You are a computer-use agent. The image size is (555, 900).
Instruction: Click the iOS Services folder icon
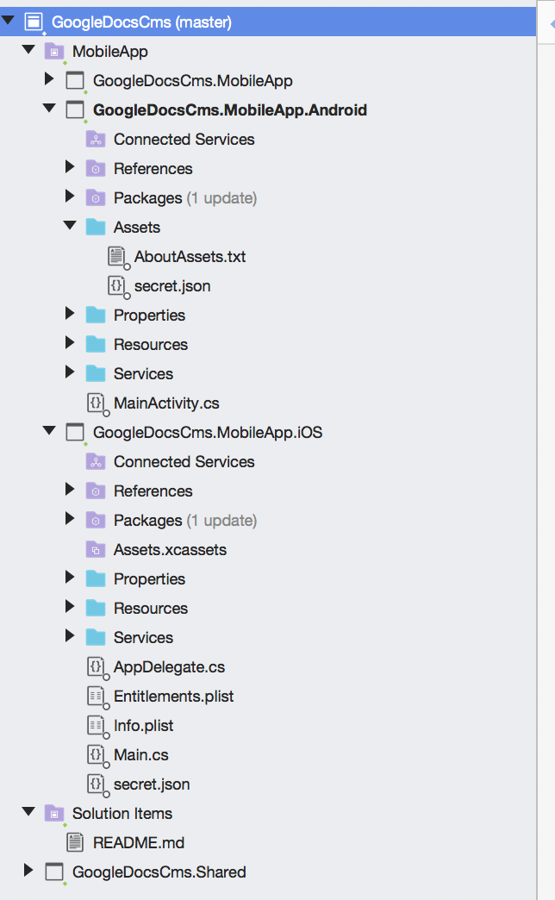pyautogui.click(x=96, y=637)
